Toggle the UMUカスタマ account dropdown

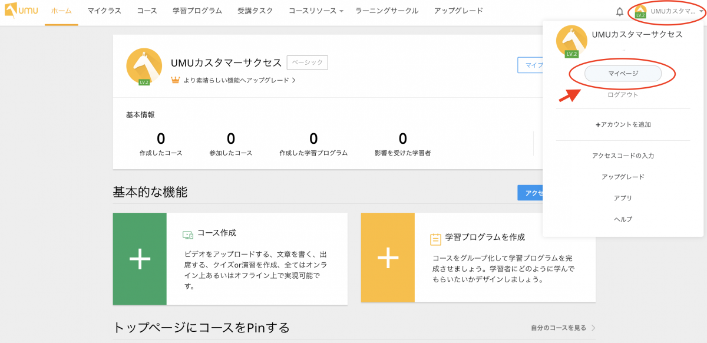[x=669, y=11]
